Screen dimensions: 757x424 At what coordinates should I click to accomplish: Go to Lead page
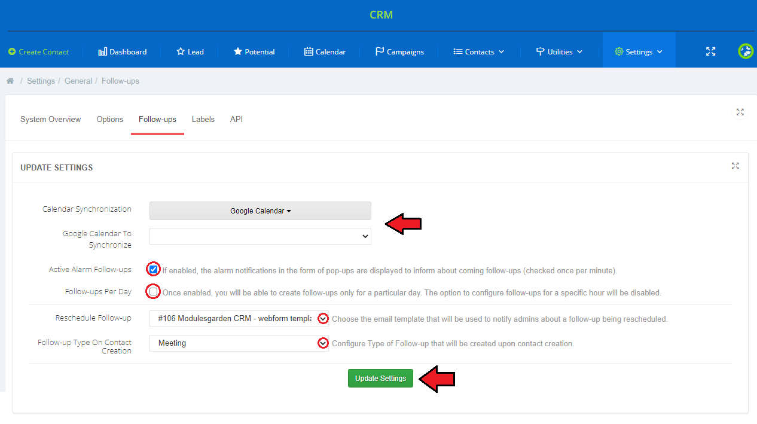point(190,52)
